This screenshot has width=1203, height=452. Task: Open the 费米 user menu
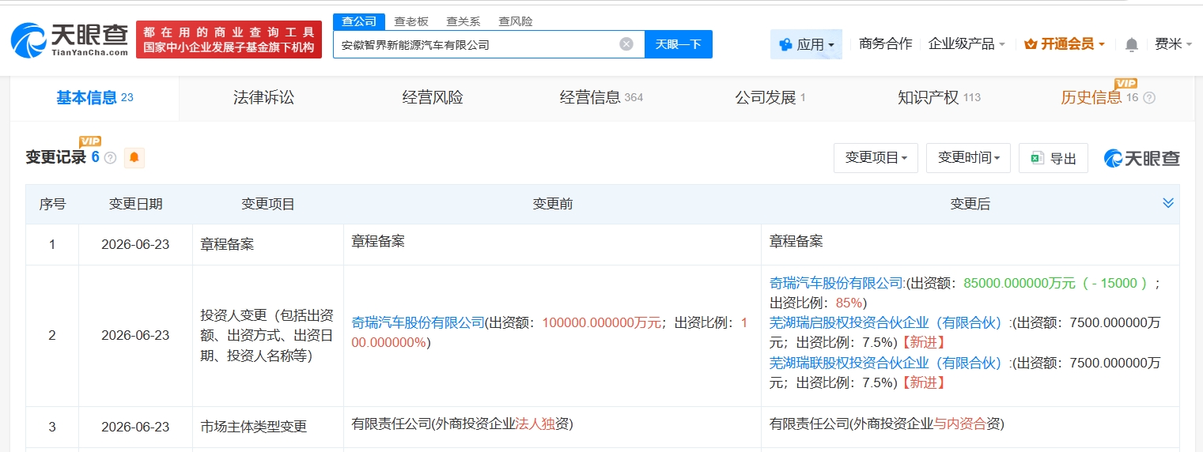pyautogui.click(x=1173, y=44)
